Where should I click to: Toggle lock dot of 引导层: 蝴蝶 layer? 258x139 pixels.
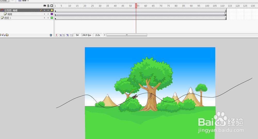click(x=48, y=10)
